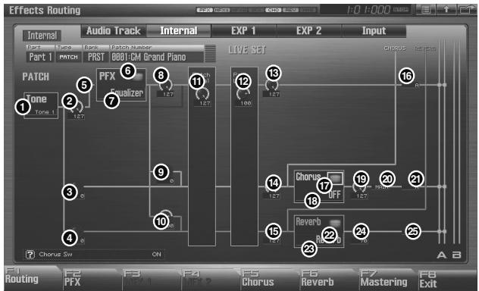
Task: Click the knob inside the Patch level column
Action: (x=202, y=94)
